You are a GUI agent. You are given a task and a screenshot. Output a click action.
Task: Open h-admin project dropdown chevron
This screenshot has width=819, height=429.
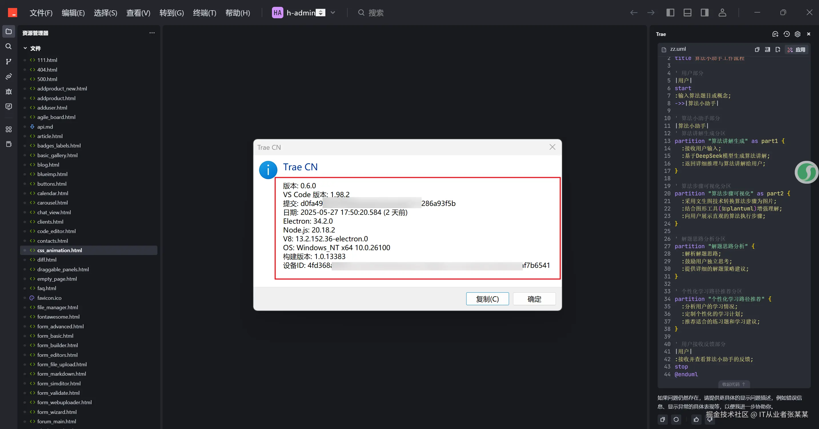pos(333,13)
